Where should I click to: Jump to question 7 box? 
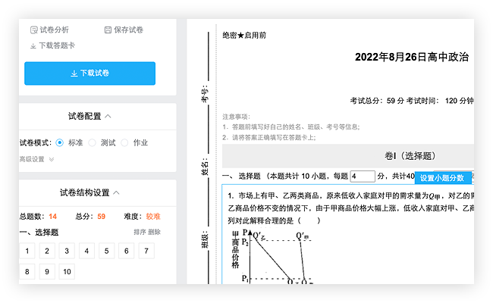click(x=146, y=251)
